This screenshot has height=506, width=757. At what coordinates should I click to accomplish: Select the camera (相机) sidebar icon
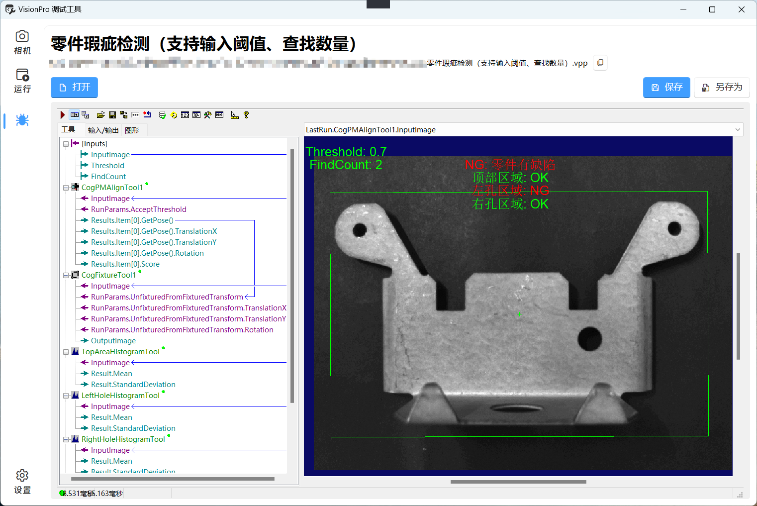(22, 42)
